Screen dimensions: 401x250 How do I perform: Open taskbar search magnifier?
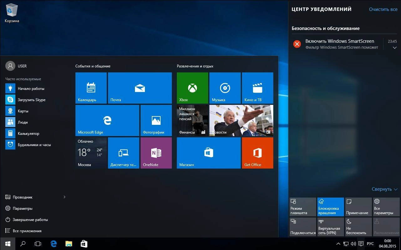[23, 244]
